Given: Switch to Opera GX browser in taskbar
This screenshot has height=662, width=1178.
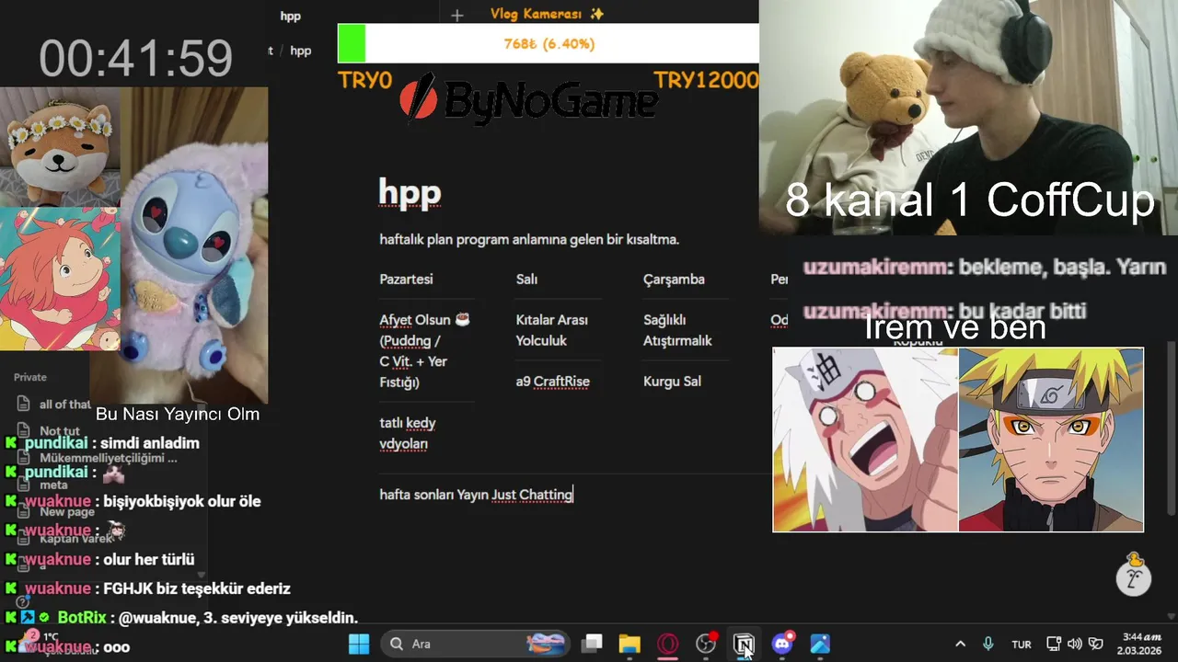Looking at the screenshot, I should pyautogui.click(x=667, y=644).
